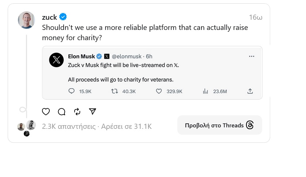
Task: Repost this thread with the arrows icon
Action: (77, 112)
